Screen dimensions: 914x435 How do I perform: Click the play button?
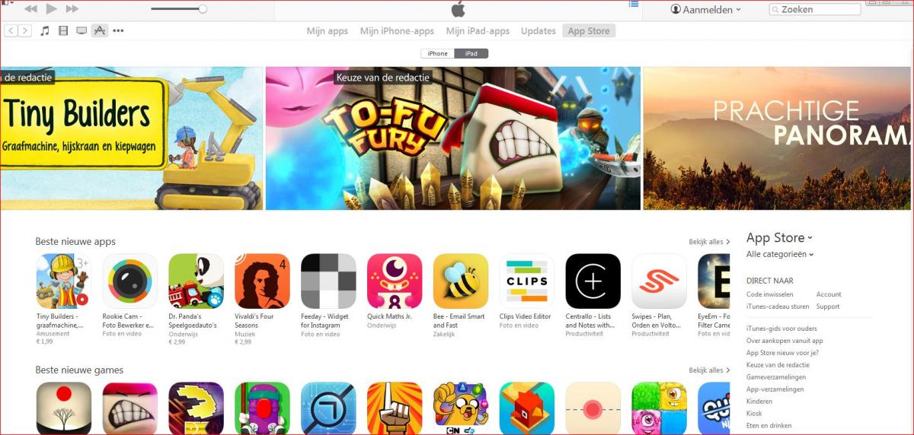click(51, 8)
